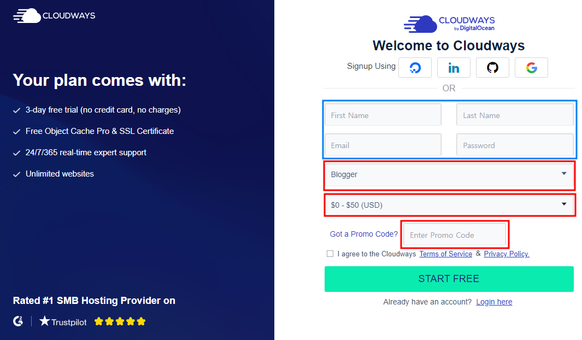
Task: Sign up using the GitHub icon
Action: [492, 68]
